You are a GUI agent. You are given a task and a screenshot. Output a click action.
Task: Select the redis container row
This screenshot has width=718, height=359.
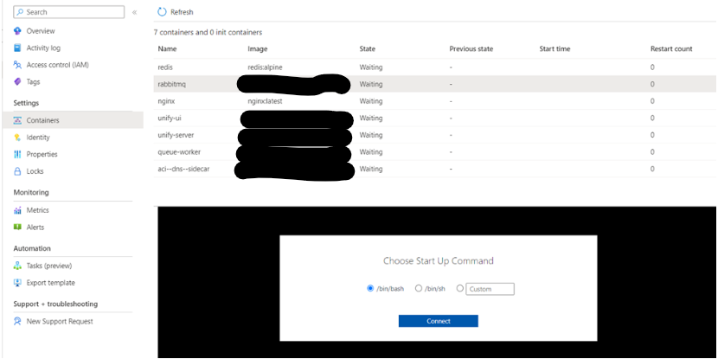435,67
